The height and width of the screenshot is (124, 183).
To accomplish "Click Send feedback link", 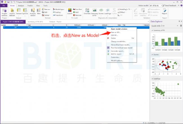I will point(169,5).
